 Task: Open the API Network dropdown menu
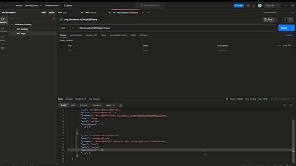pos(53,6)
